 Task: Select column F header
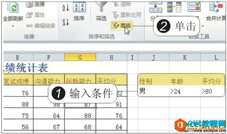49,57
